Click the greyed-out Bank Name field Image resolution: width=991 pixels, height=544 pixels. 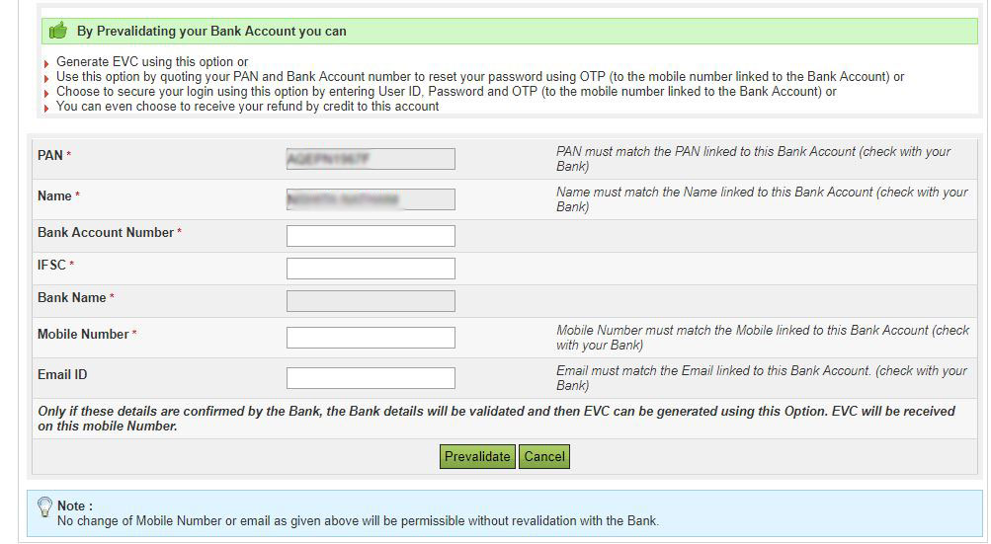coord(371,301)
